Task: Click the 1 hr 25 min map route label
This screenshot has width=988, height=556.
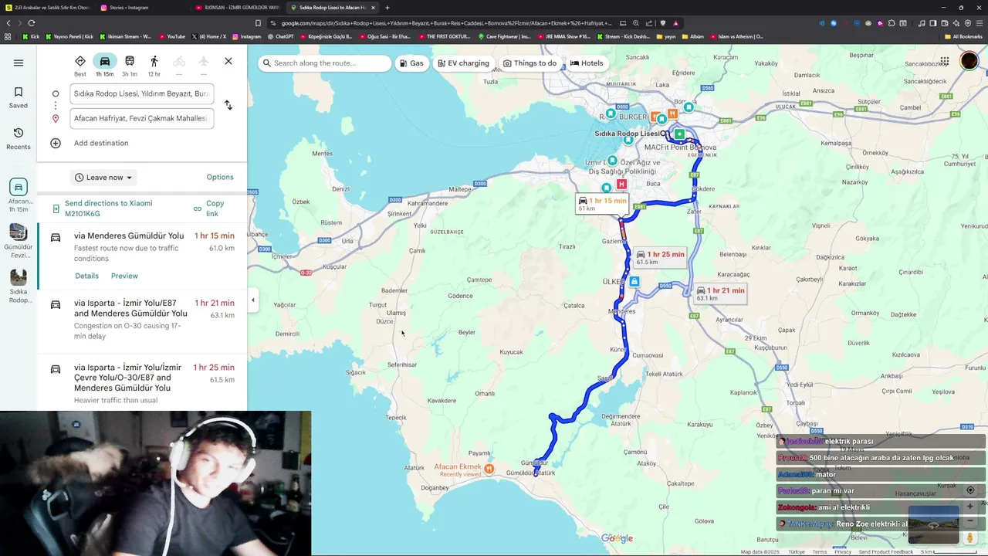Action: pos(660,257)
